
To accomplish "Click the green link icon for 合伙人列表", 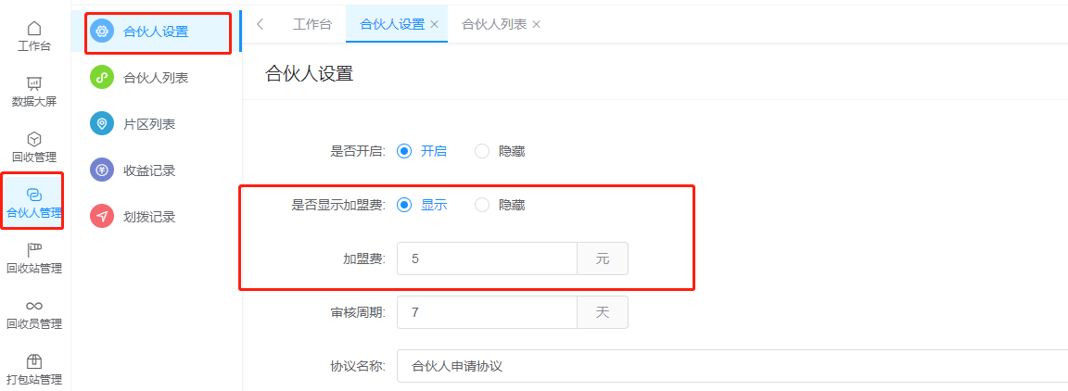I will pyautogui.click(x=102, y=78).
